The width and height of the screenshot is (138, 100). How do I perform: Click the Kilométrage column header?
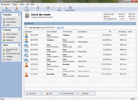click(x=122, y=32)
